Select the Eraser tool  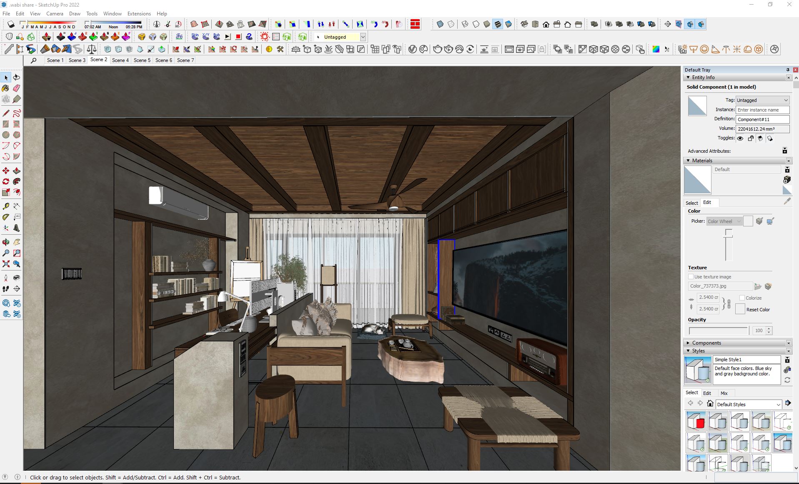coord(17,88)
